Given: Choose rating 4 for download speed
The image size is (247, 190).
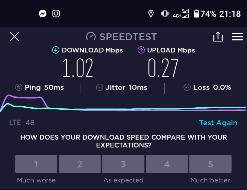Looking at the screenshot, I should point(167,164).
